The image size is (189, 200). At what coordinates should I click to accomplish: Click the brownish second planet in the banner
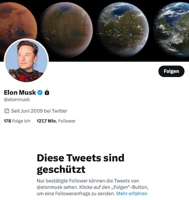(66, 30)
